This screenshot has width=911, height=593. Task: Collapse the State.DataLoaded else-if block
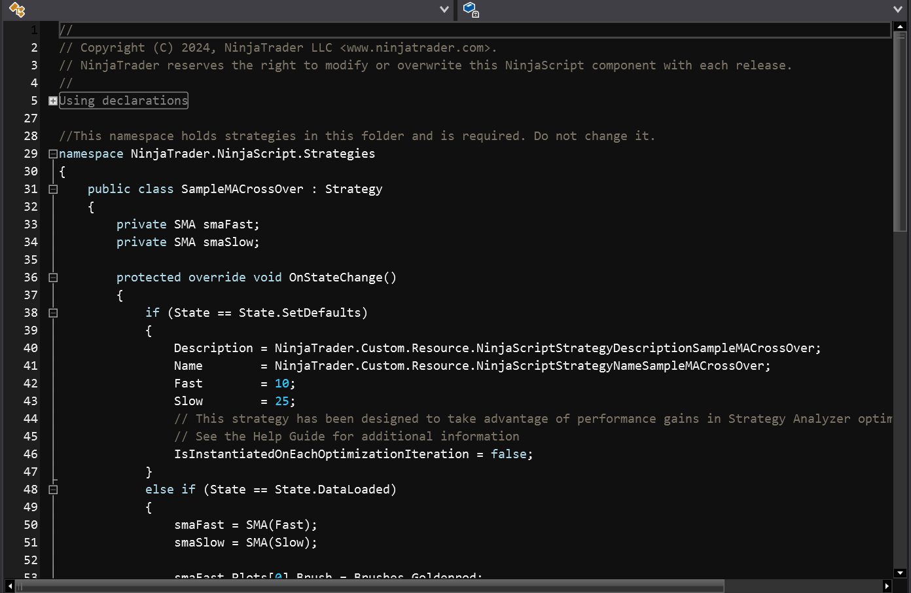tap(53, 490)
